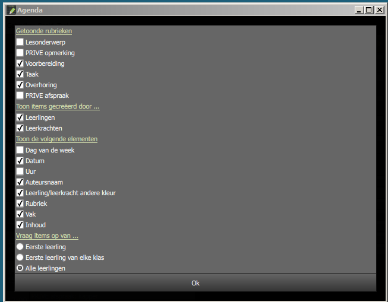This screenshot has width=388, height=302.
Task: Choose Eerste leerling van elke klas
Action: (x=20, y=258)
